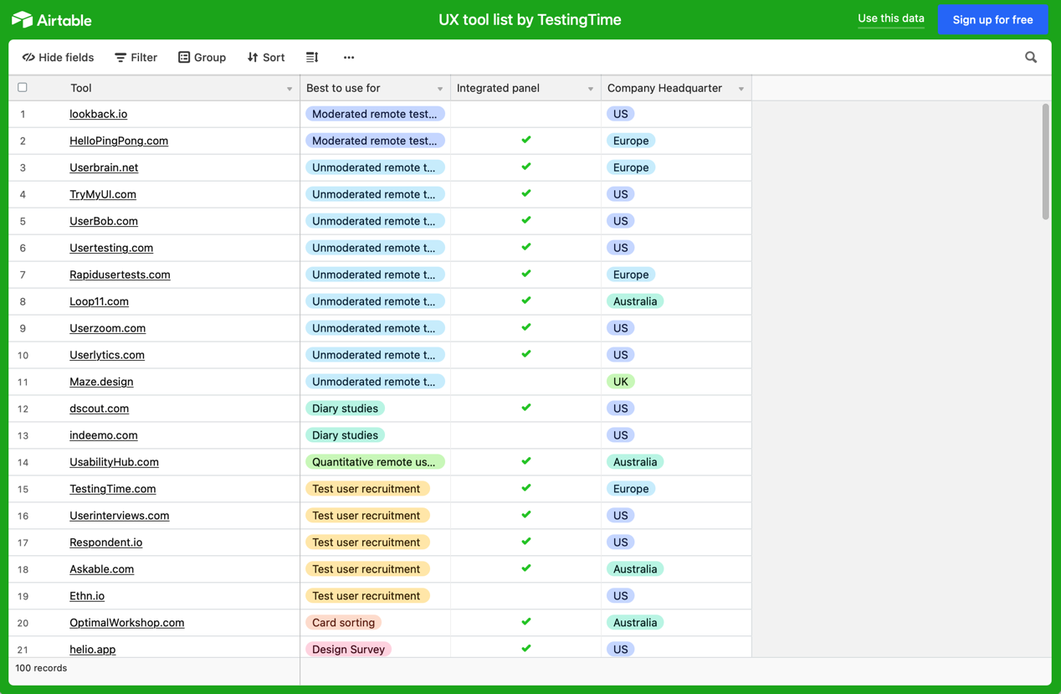Screen dimensions: 1061x694
Task: Open the UserBob.com link
Action: pos(104,221)
